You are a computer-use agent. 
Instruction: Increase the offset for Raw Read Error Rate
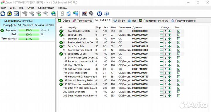point(170,31)
